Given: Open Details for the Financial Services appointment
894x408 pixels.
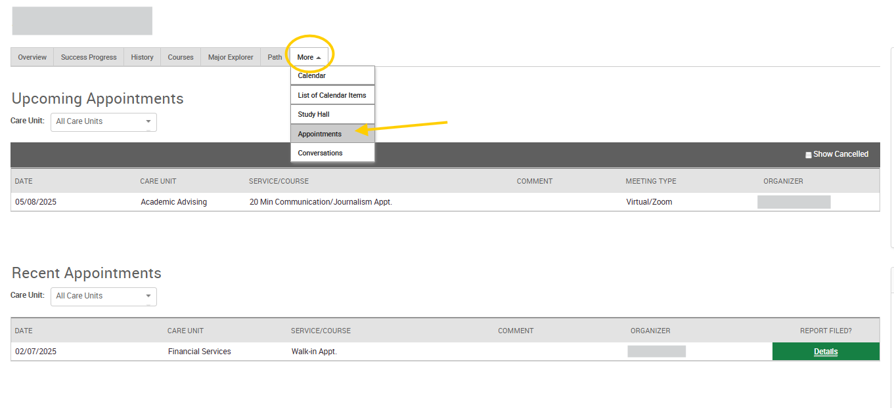Looking at the screenshot, I should point(826,352).
